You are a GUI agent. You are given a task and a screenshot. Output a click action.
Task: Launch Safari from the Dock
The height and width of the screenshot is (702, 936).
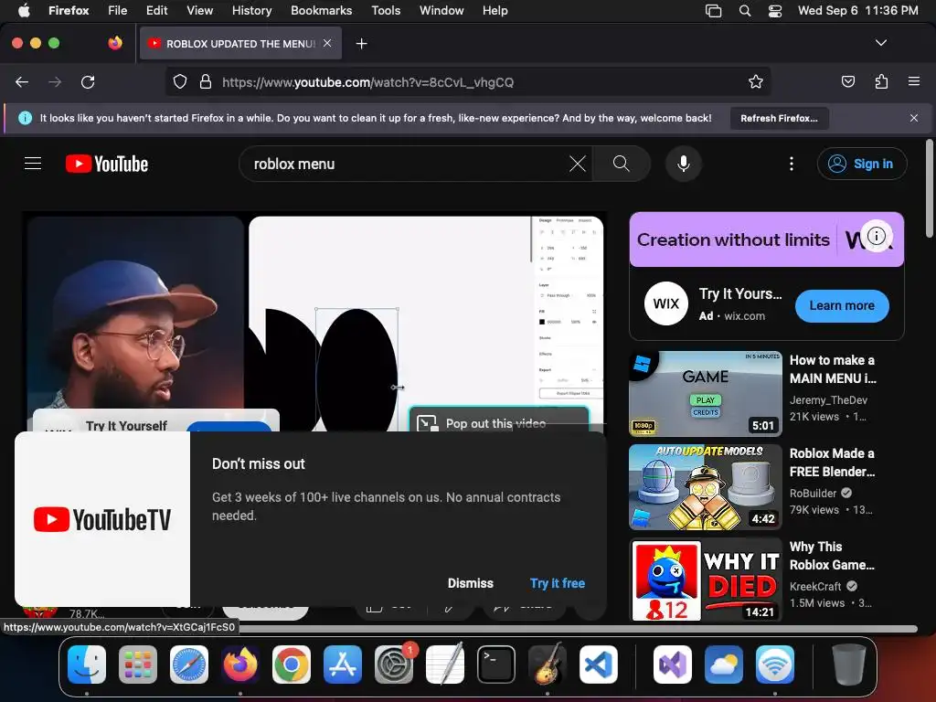[x=189, y=665]
